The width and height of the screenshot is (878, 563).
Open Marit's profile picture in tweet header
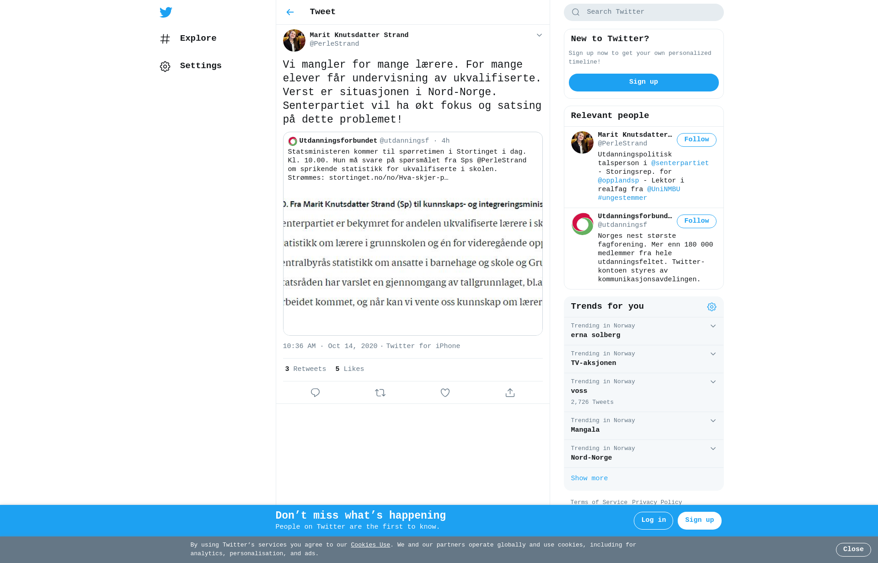tap(294, 40)
